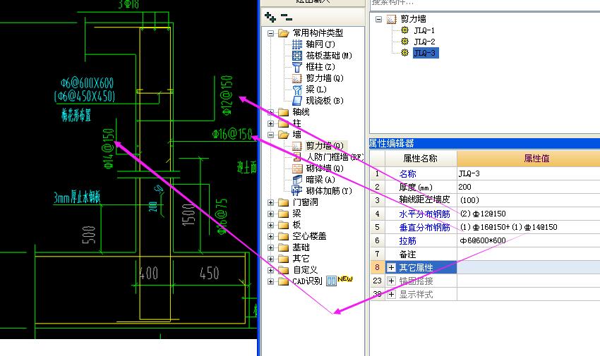Select the 框柱(Z) column icon

[297, 67]
